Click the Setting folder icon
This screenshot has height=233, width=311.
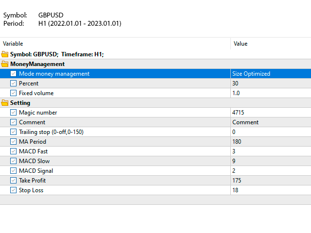pyautogui.click(x=5, y=102)
